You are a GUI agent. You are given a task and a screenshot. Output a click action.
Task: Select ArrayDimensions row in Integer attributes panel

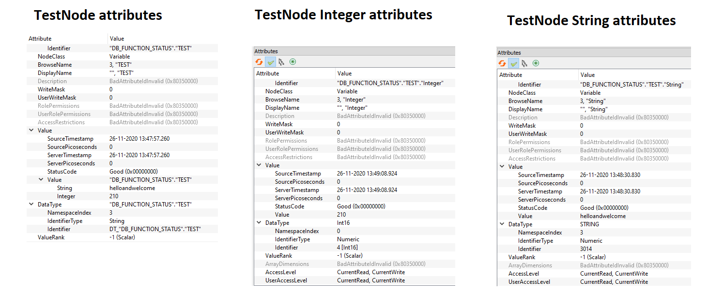click(x=354, y=264)
